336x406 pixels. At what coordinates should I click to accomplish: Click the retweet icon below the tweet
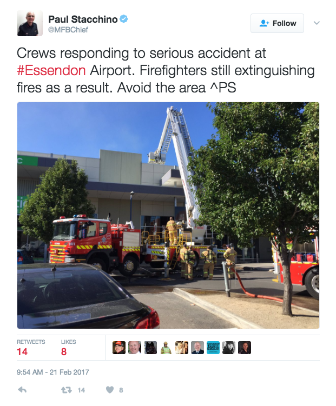[x=67, y=390]
